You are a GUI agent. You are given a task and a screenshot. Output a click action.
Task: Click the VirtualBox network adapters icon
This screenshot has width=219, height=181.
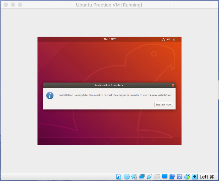coord(142,177)
